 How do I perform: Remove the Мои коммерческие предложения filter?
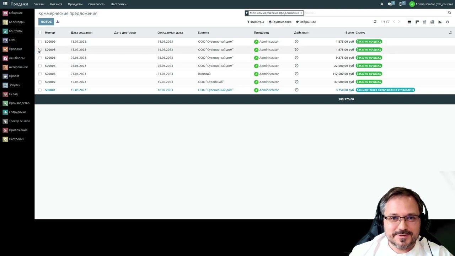tap(301, 13)
